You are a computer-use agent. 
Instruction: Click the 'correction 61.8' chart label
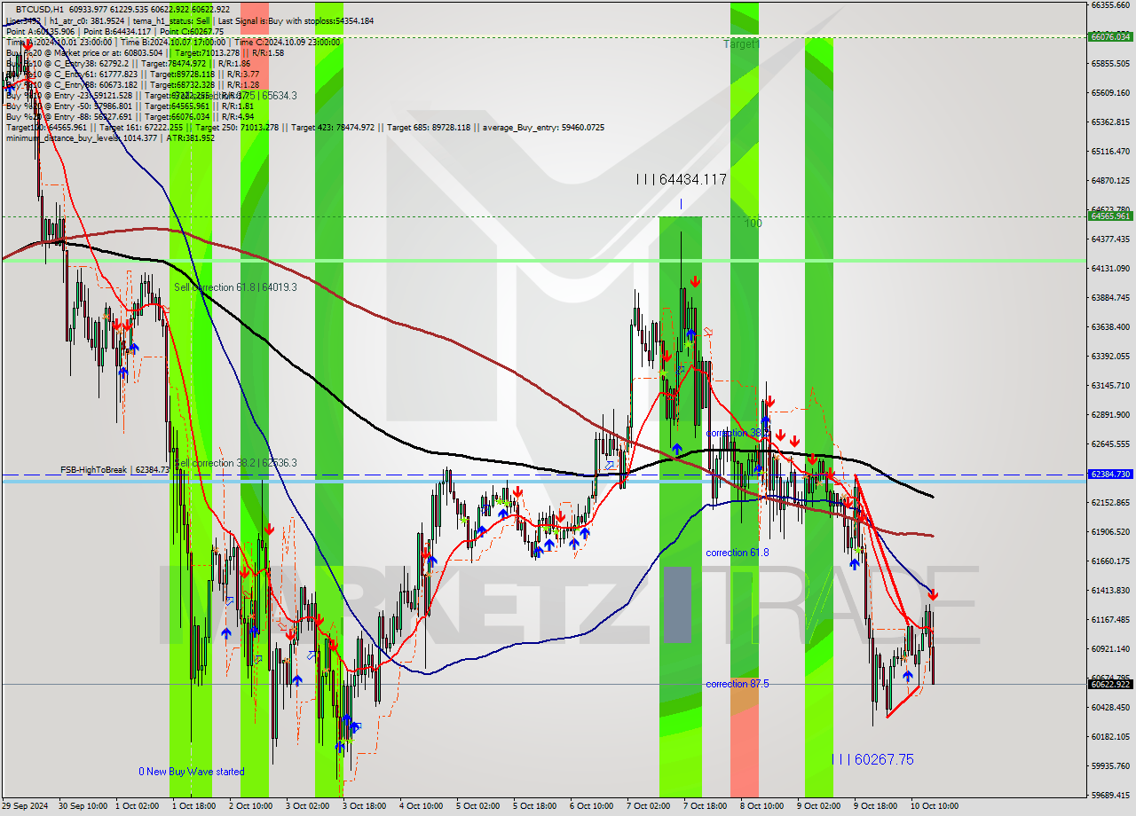pos(738,553)
